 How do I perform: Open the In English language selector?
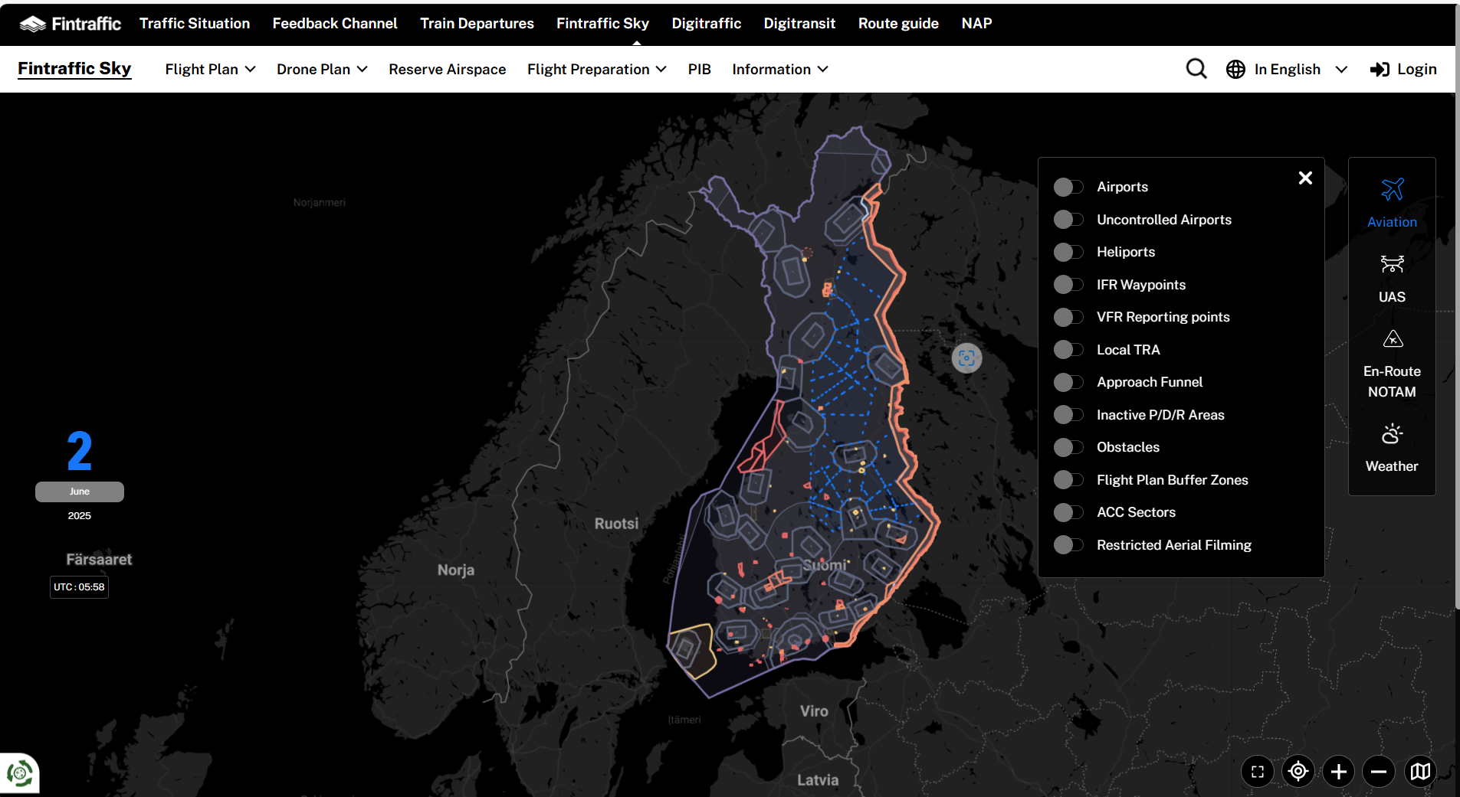(x=1287, y=69)
